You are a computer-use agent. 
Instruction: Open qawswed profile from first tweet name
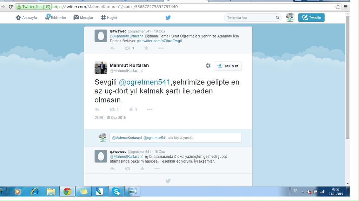118,31
